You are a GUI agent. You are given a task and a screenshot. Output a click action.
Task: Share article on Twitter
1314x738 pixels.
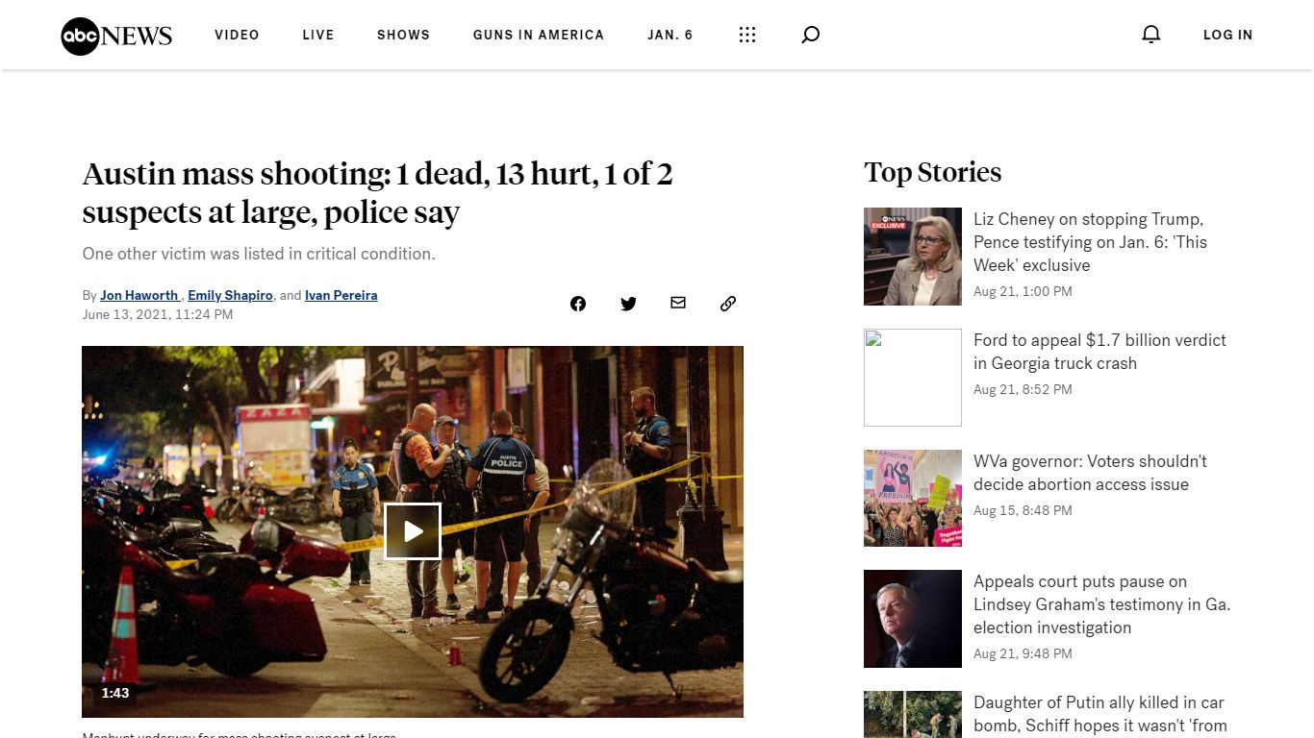pyautogui.click(x=628, y=304)
